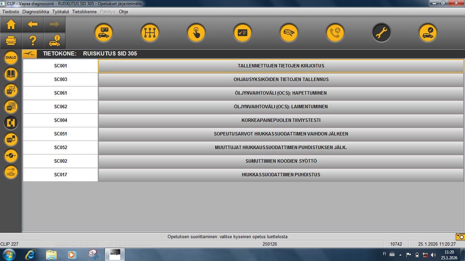The image size is (465, 261).
Task: Click status bar date 25.1.2026 11:20:27
Action: click(x=437, y=244)
